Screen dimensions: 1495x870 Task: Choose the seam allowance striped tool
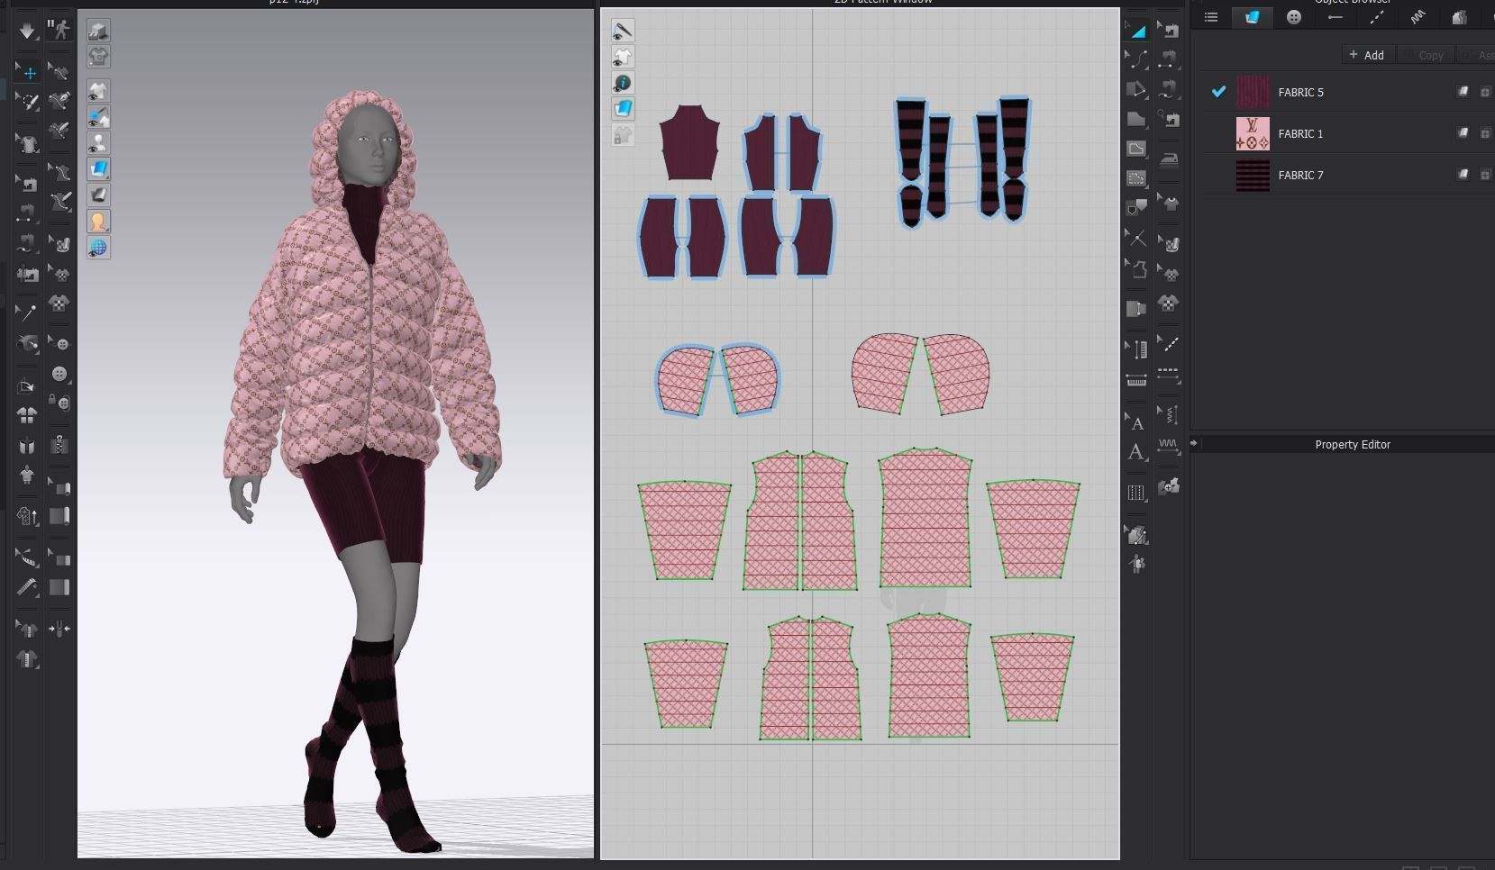pos(1137,493)
